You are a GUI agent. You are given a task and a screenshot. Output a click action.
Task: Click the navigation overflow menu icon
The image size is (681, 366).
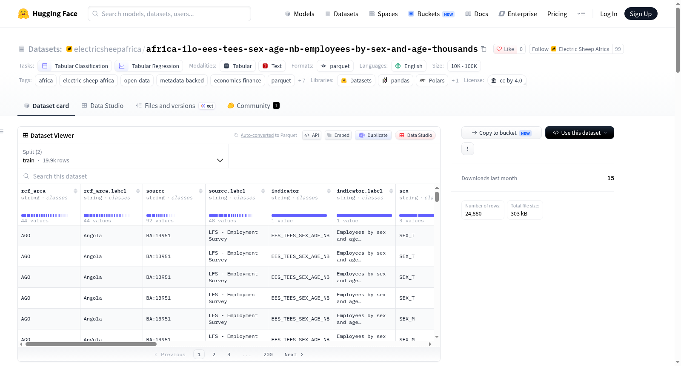point(581,14)
